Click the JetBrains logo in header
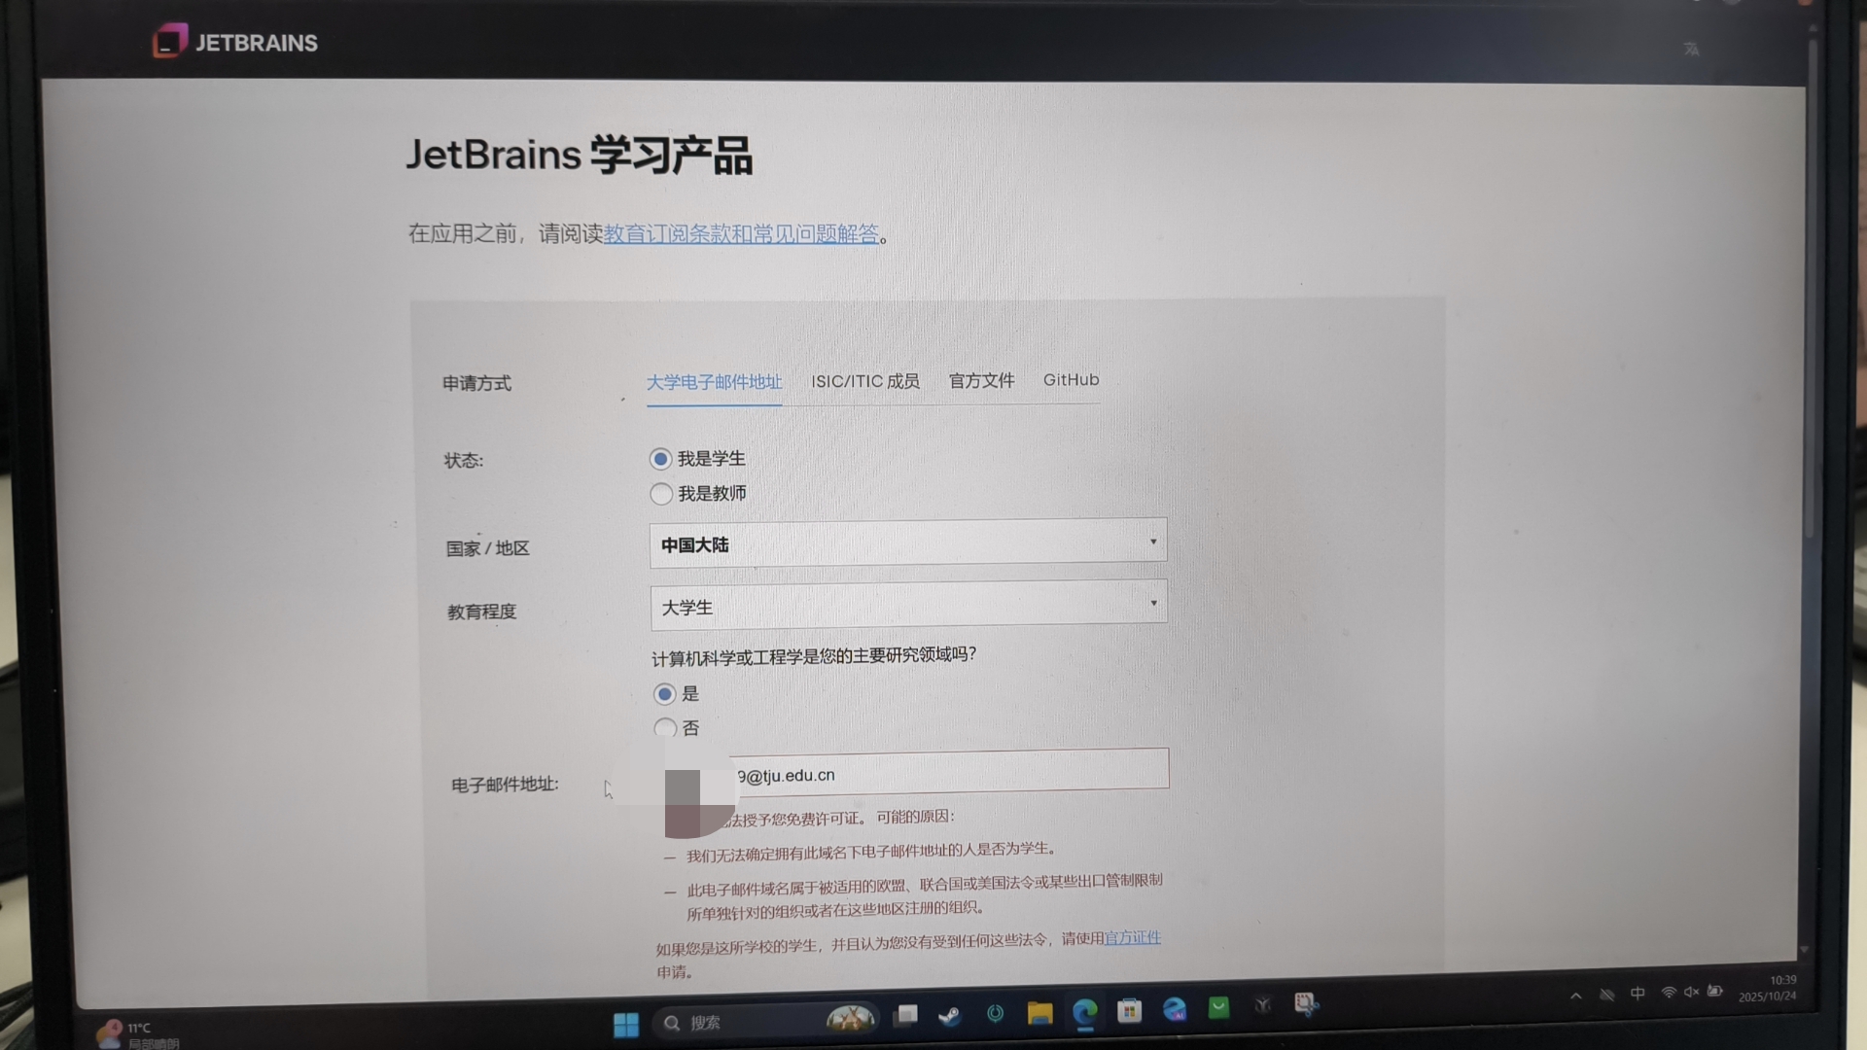 (235, 42)
